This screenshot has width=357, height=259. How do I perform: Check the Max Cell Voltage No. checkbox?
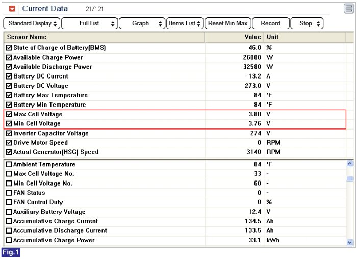pyautogui.click(x=9, y=174)
